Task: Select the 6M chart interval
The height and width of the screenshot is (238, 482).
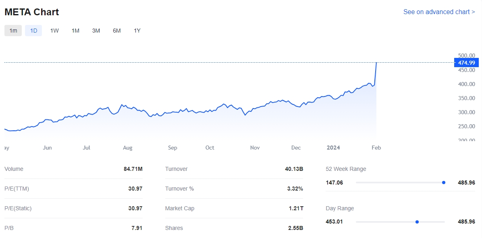Action: coord(116,31)
